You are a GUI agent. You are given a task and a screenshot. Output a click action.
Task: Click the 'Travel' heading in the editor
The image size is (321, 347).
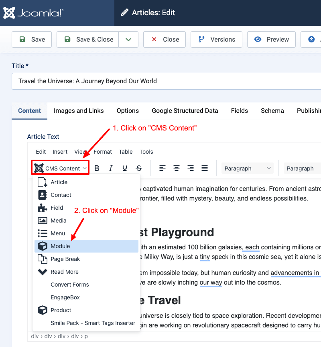pos(165,301)
